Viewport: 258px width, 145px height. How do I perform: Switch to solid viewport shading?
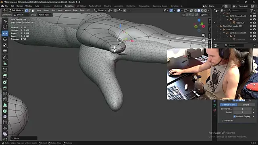click(x=199, y=10)
